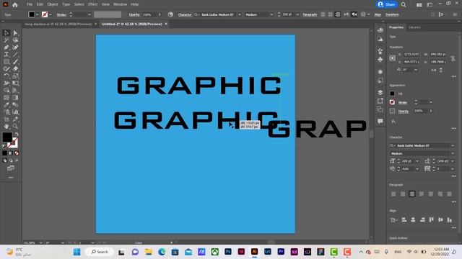Select the Rotate tool
This screenshot has width=462, height=259.
pyautogui.click(x=6, y=76)
